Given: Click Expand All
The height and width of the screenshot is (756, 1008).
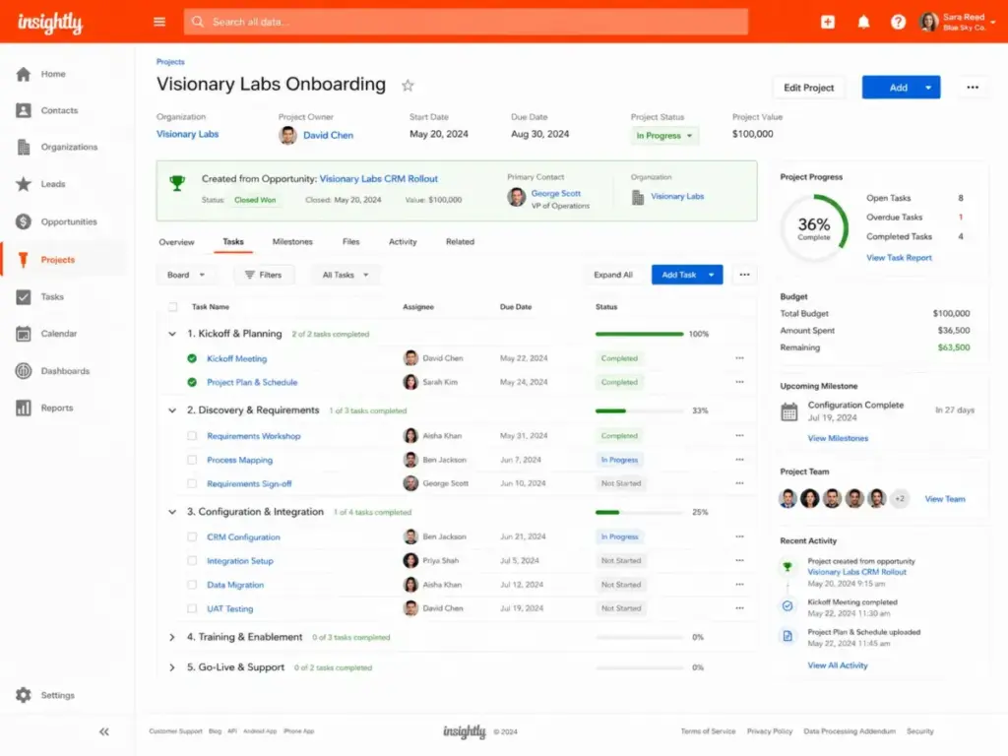Looking at the screenshot, I should [x=612, y=275].
